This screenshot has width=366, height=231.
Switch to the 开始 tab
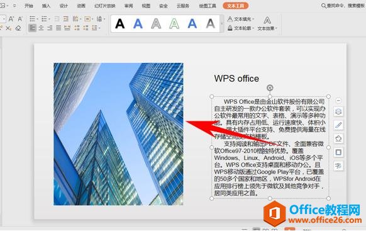click(29, 6)
